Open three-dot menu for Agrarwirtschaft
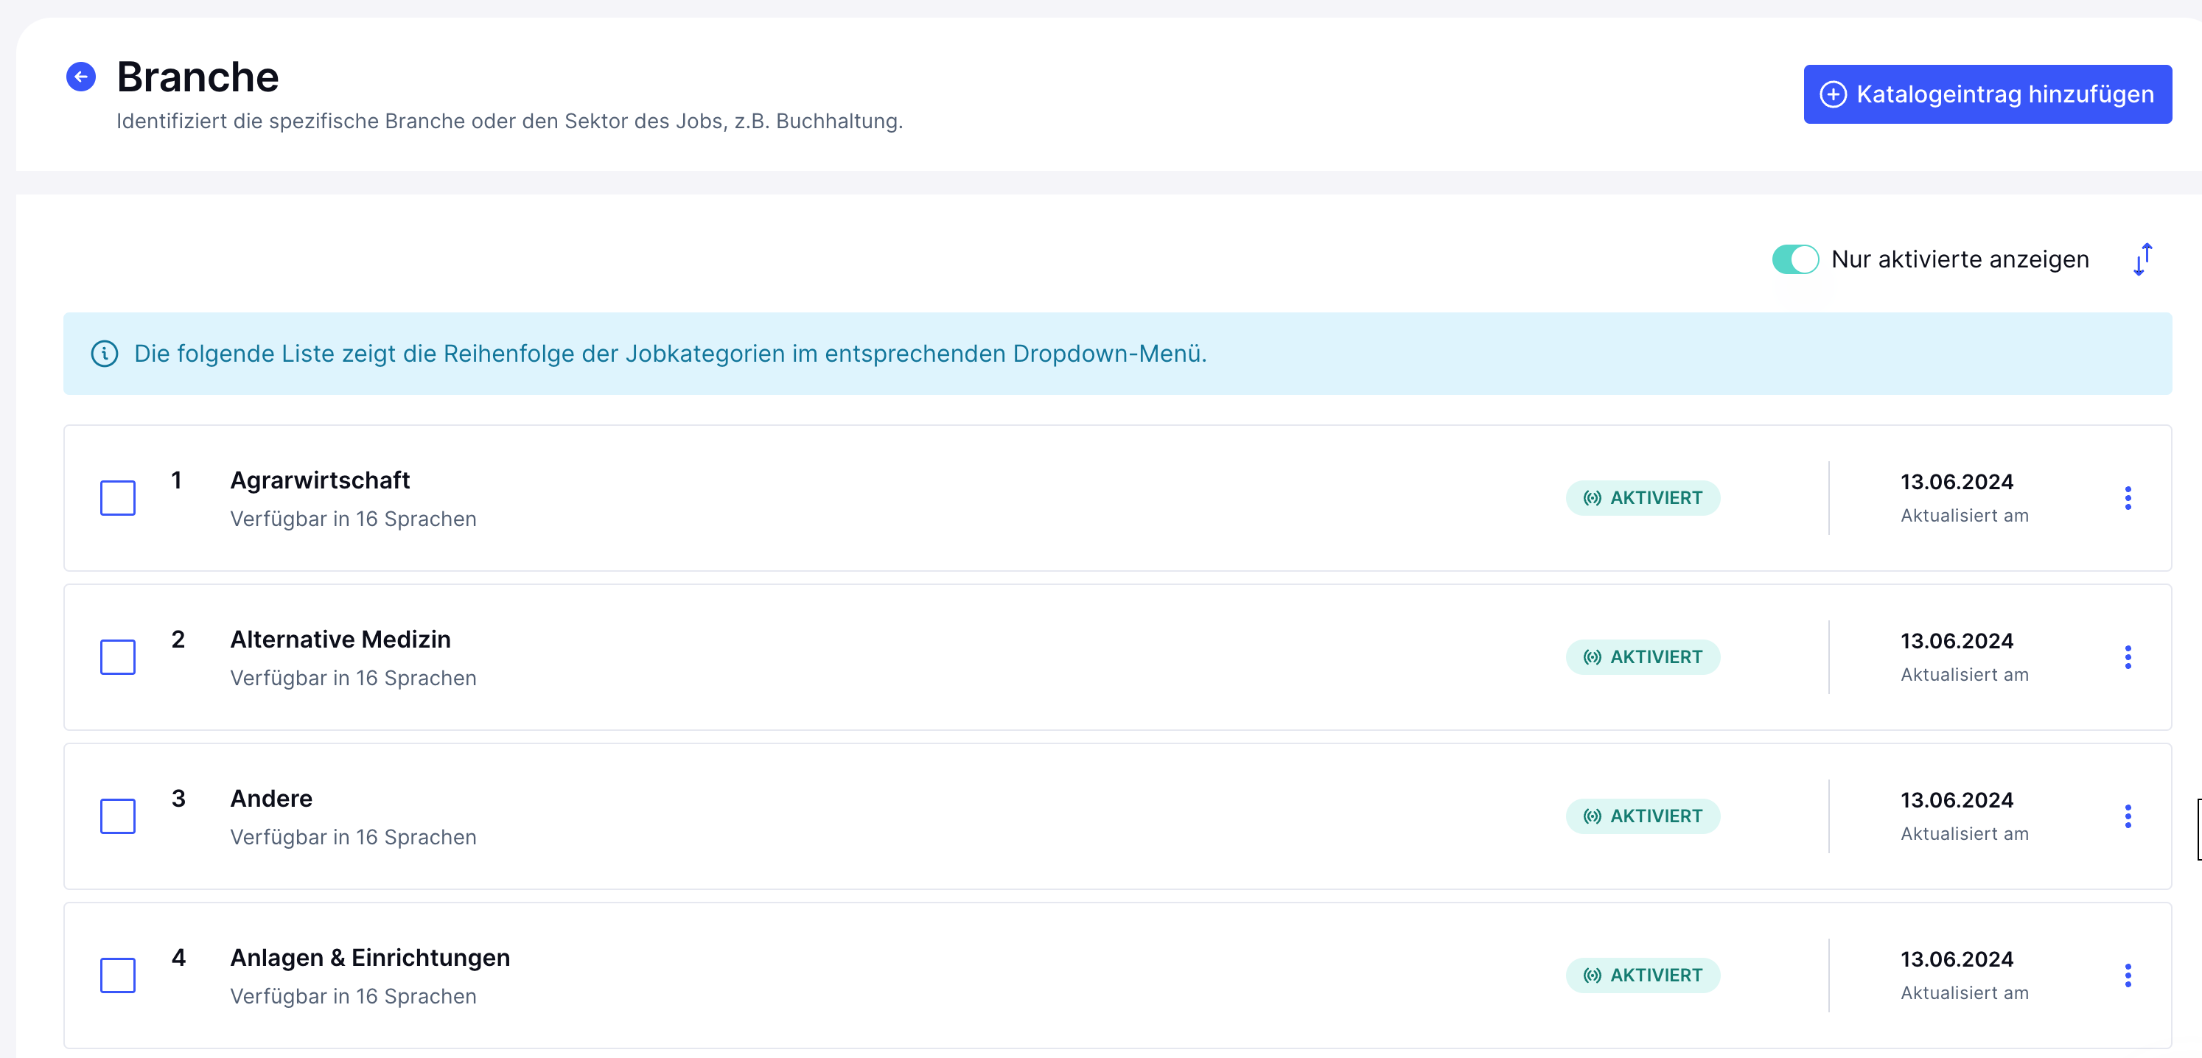Screen dimensions: 2202x1058 click(x=2128, y=498)
